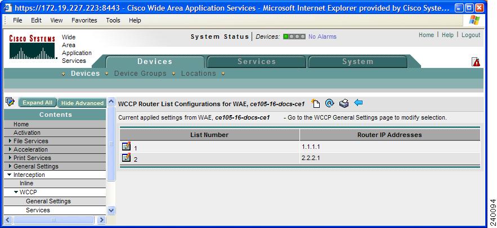Close the Internet Explorer window
Viewport: 497px width, 228px height.
click(480, 8)
